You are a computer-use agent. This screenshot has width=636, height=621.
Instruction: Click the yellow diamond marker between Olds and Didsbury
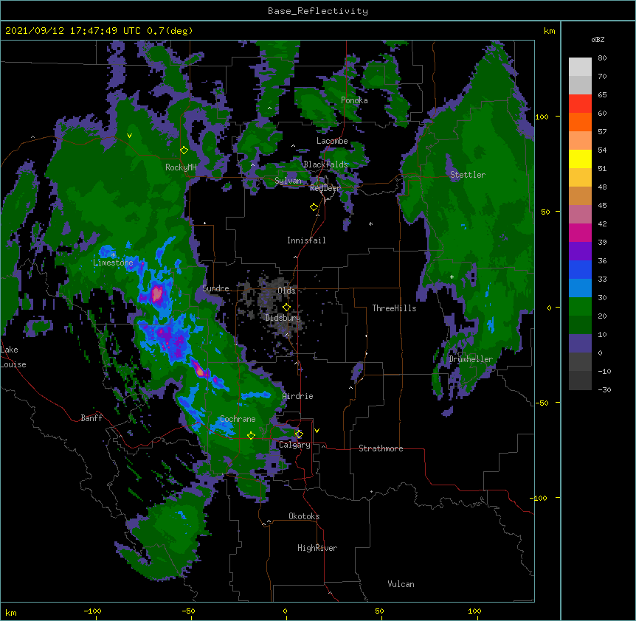(x=286, y=308)
